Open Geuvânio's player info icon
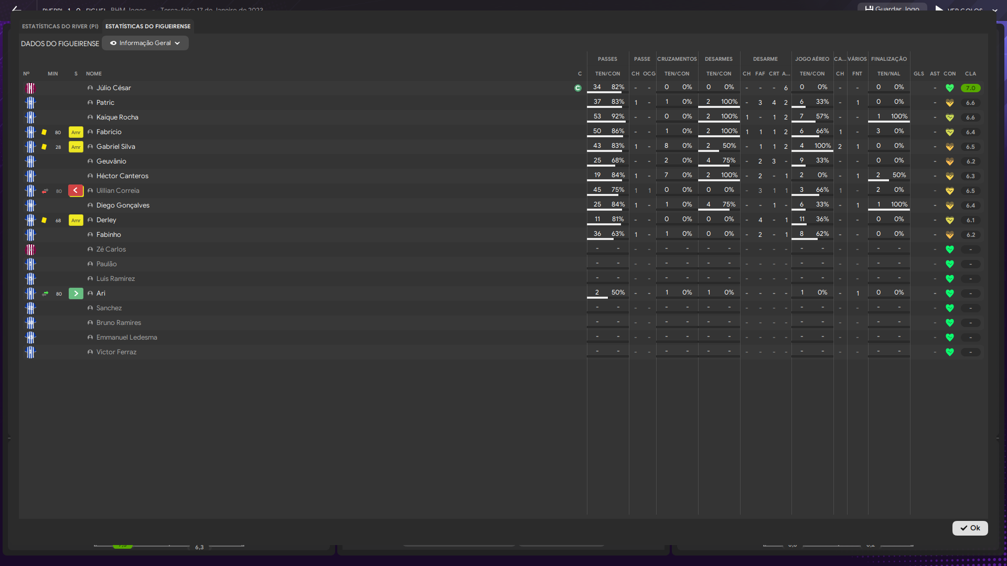 point(90,161)
